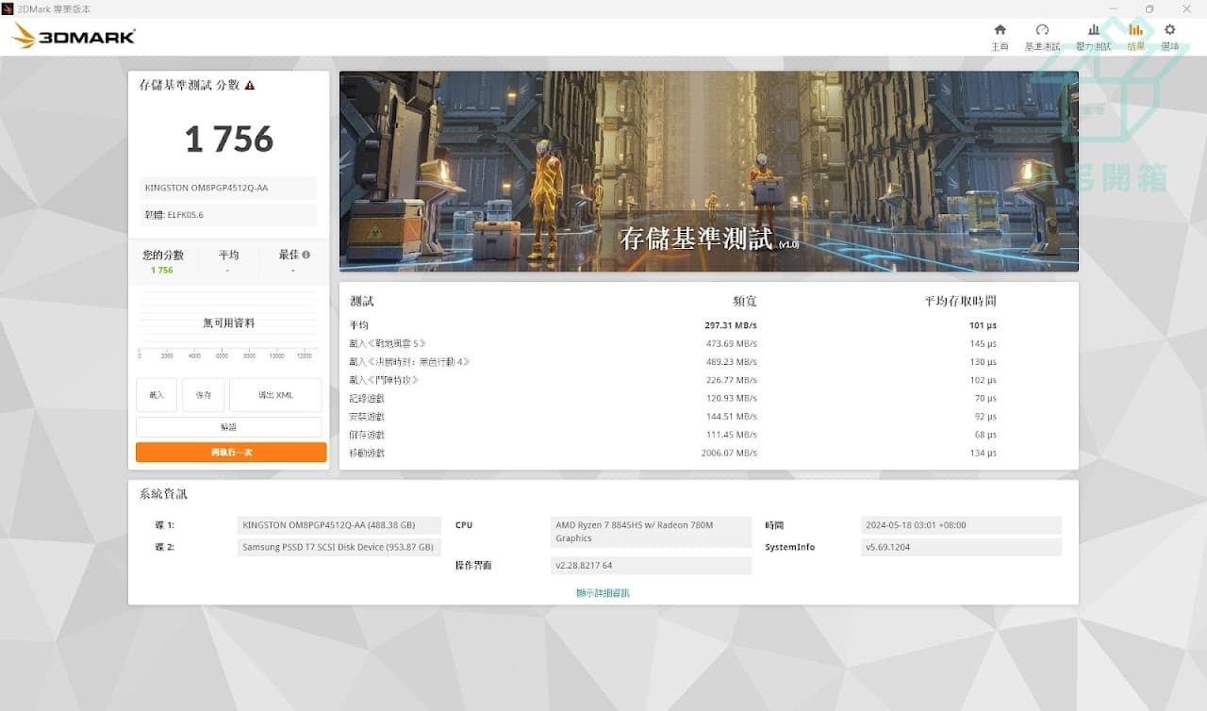Click the 安裝遊戲 test row label

pos(367,417)
